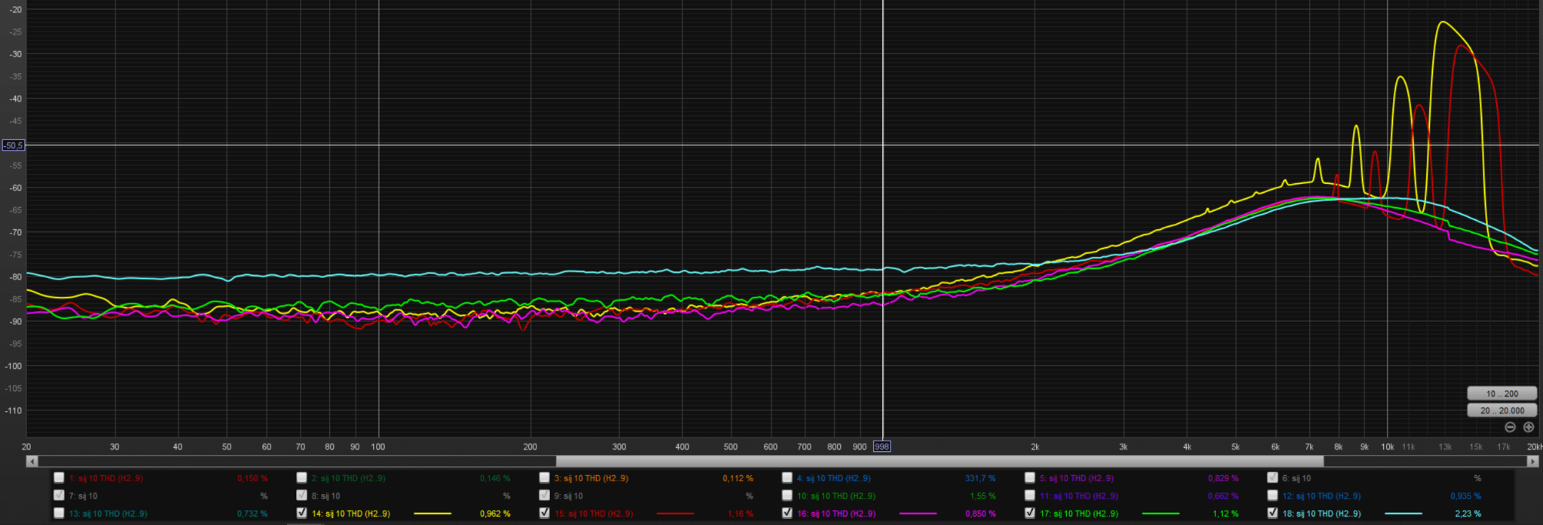1543x525 pixels.
Task: Click the horizontal scrollbar right arrow
Action: (1532, 461)
